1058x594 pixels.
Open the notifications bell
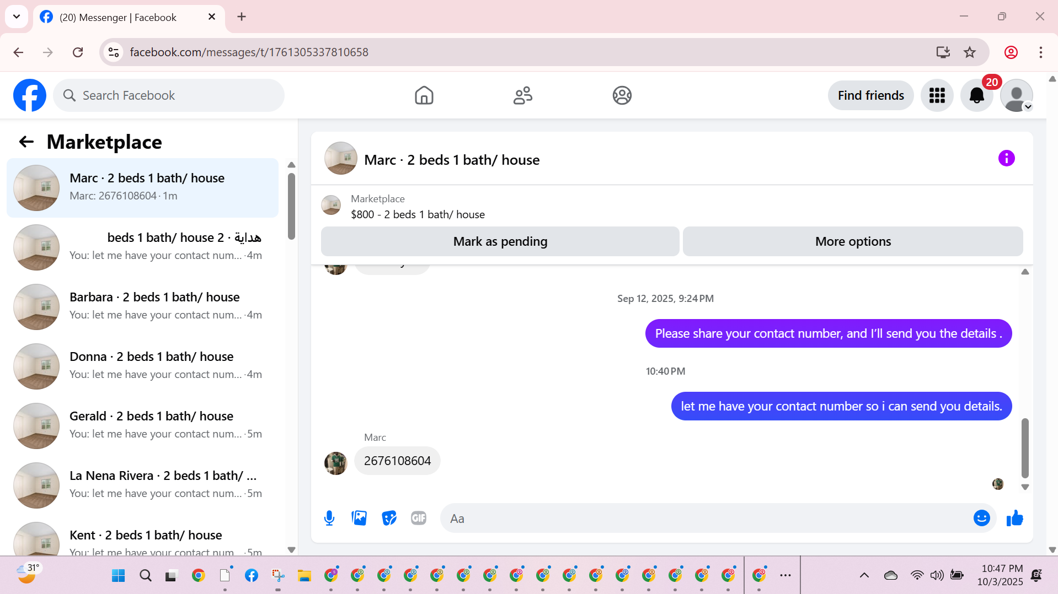[x=976, y=95]
